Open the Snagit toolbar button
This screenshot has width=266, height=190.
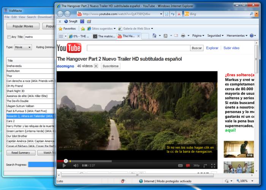tap(71, 21)
